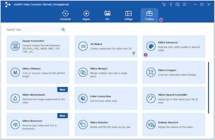Click 'Create customized 3D video from 2D' text

111,49
